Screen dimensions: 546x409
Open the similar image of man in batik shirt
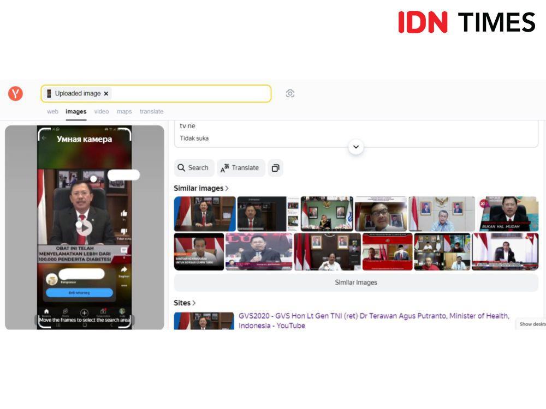click(442, 214)
